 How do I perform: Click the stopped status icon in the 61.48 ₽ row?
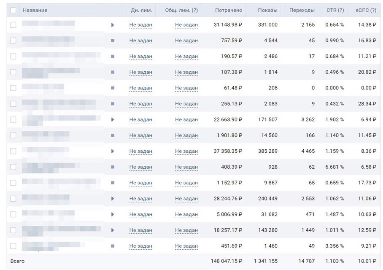coord(113,88)
